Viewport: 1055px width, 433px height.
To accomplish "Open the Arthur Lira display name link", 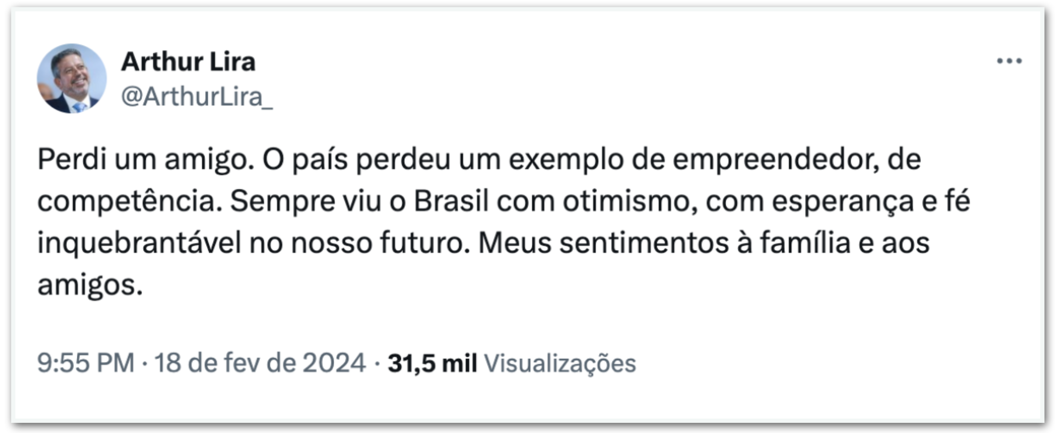I will 188,61.
